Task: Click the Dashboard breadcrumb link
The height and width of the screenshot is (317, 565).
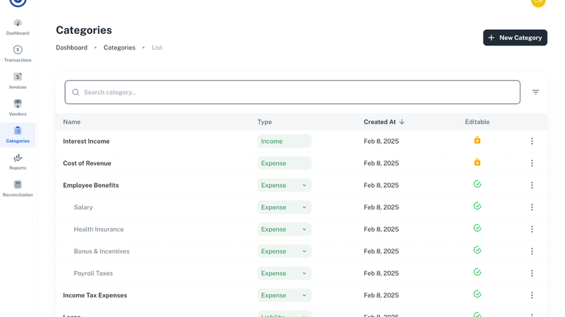Action: [x=71, y=47]
